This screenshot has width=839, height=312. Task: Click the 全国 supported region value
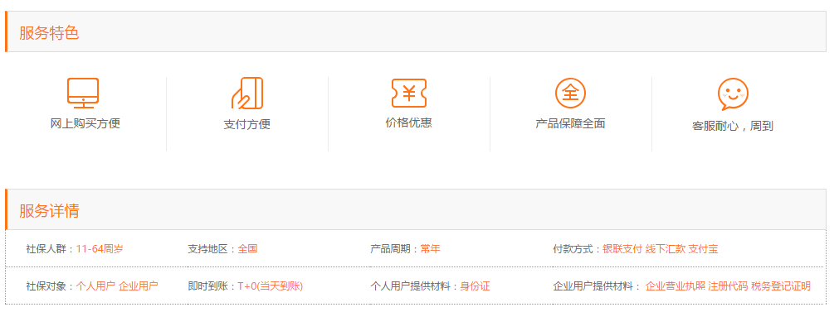(248, 248)
